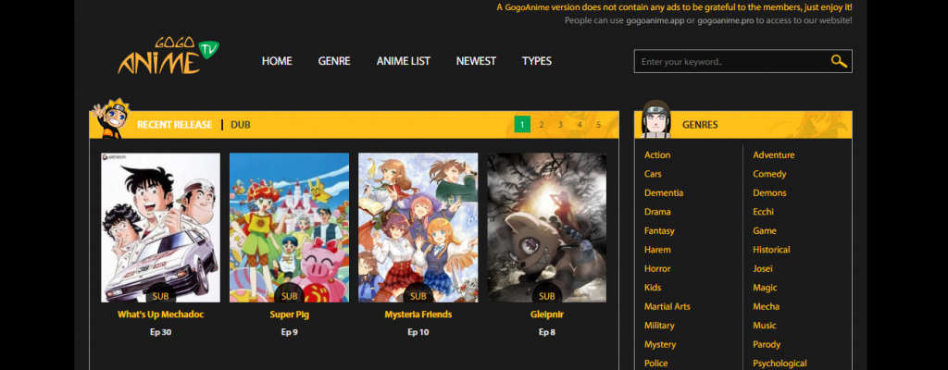
Task: Click the Neji mascot beside Genres
Action: point(656,118)
